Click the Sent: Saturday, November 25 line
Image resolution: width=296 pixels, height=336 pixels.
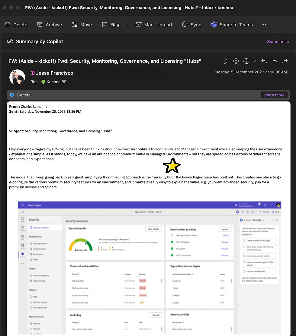(x=45, y=111)
